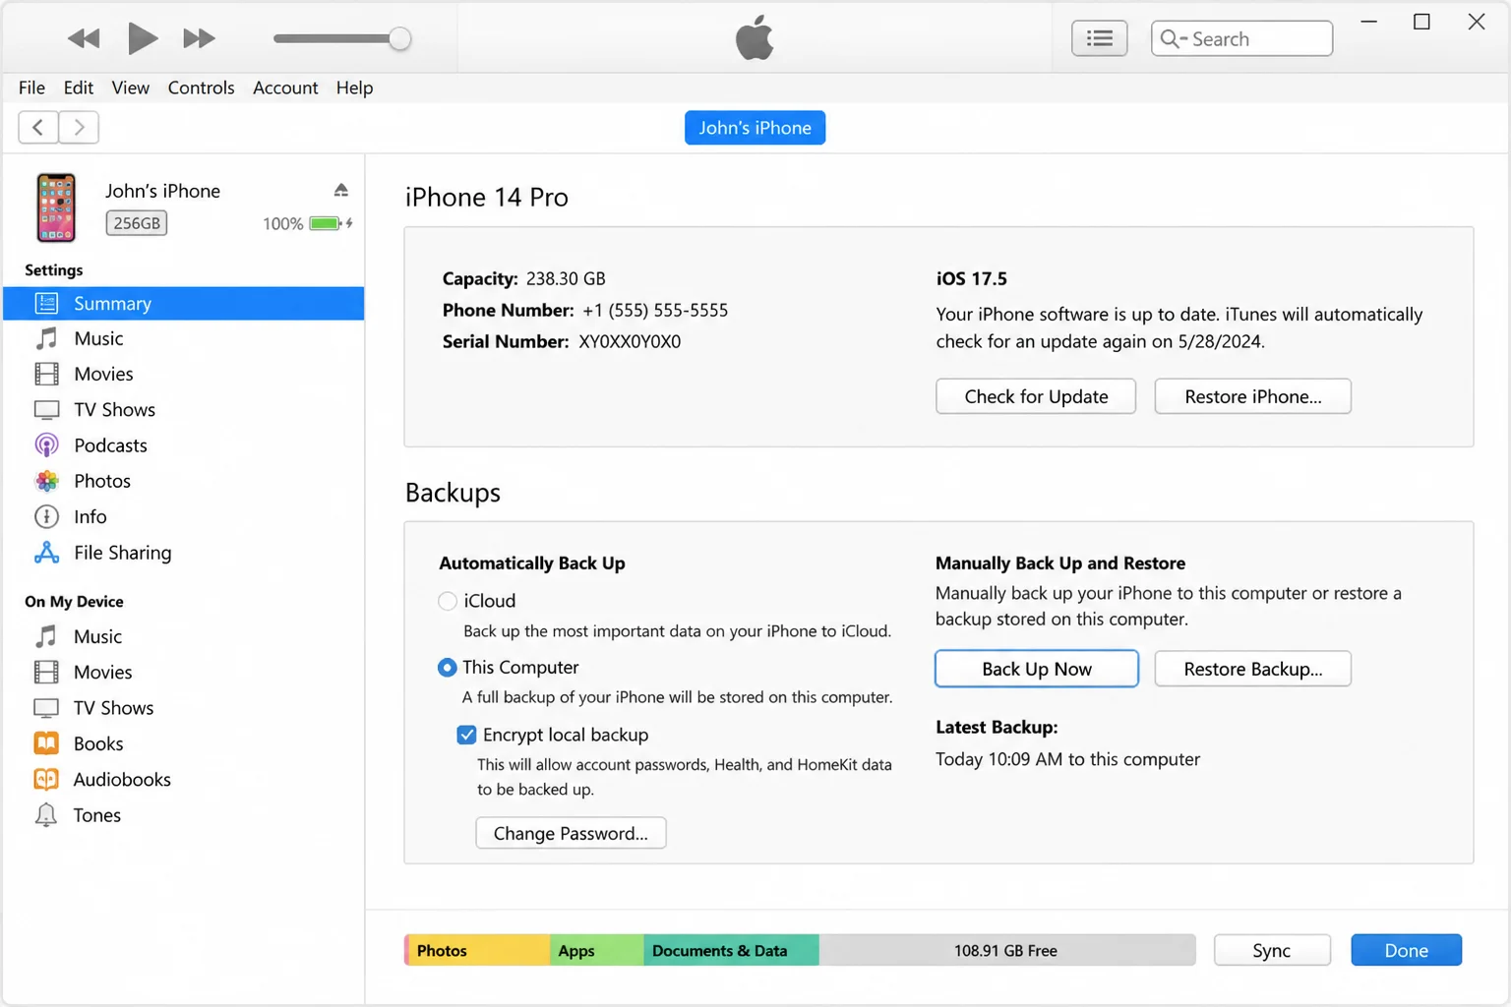Viewport: 1511px width, 1007px height.
Task: Click the iPhone device thumbnail
Action: [56, 207]
